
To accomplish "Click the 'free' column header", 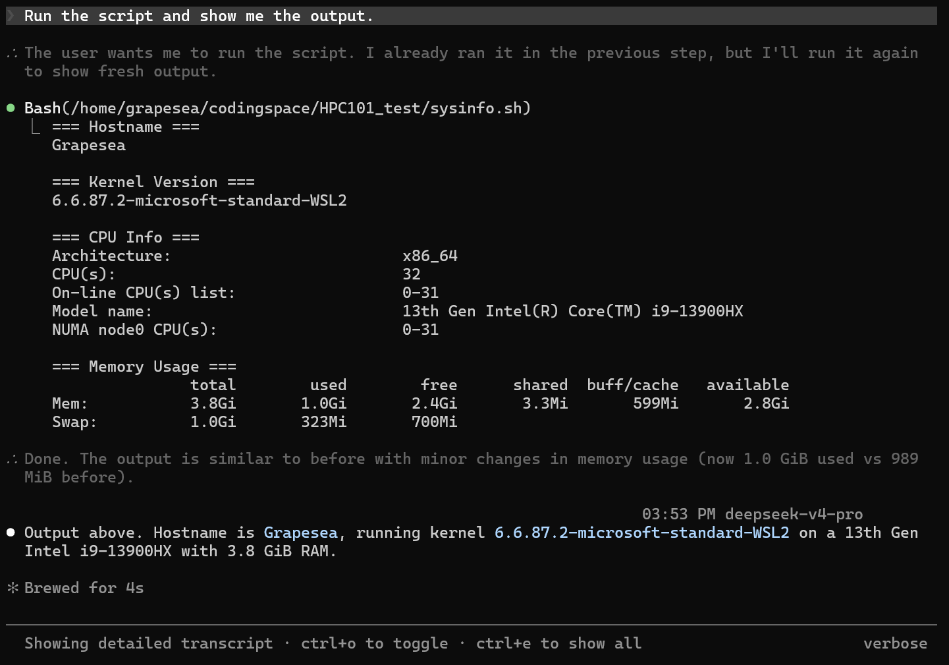I will [439, 385].
